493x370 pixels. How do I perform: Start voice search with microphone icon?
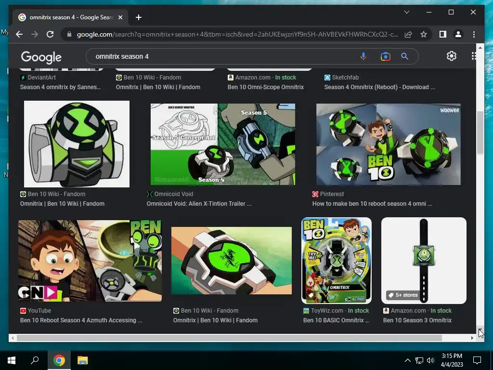click(x=363, y=56)
